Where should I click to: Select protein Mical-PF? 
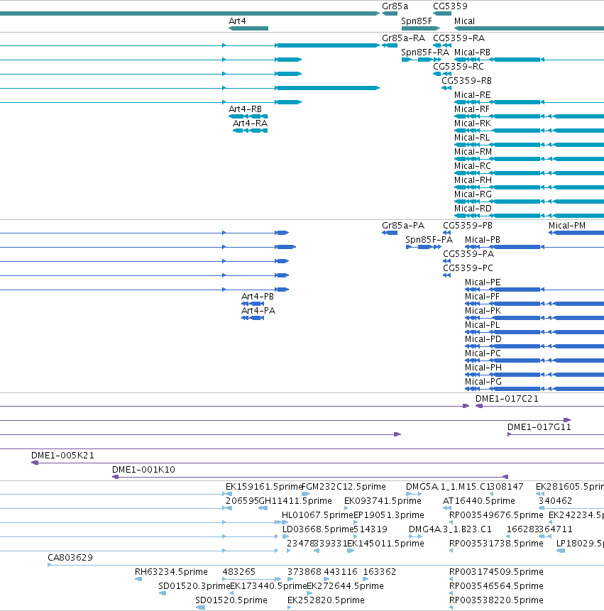tap(482, 297)
